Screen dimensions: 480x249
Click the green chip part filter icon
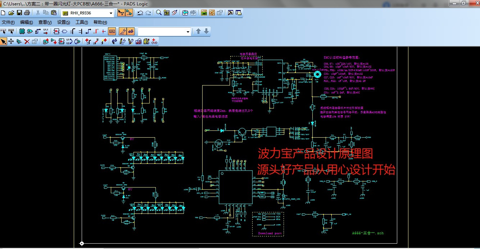pyautogui.click(x=22, y=32)
